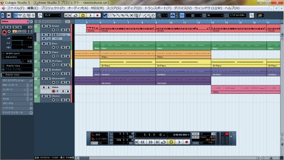Image resolution: width=284 pixels, height=160 pixels.
Task: Toggle automation mode toolbar icon
Action: pos(40,16)
